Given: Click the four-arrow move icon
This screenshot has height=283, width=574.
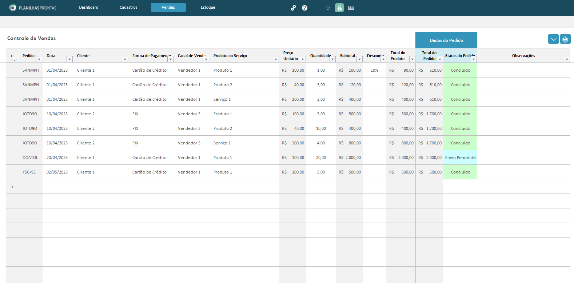Looking at the screenshot, I should tap(328, 8).
